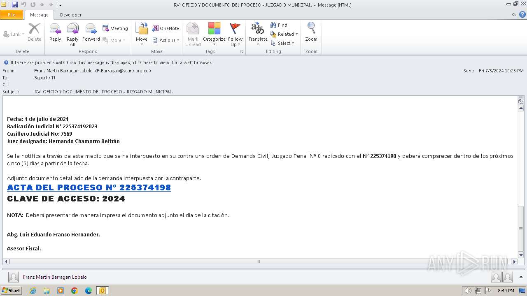This screenshot has width=527, height=296.
Task: Mark the message as Unread
Action: pyautogui.click(x=193, y=35)
